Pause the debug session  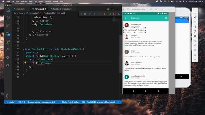tap(85, 14)
